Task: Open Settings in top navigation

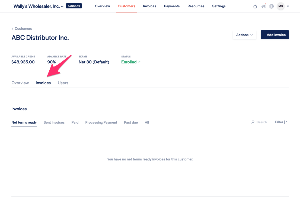Action: tap(219, 6)
